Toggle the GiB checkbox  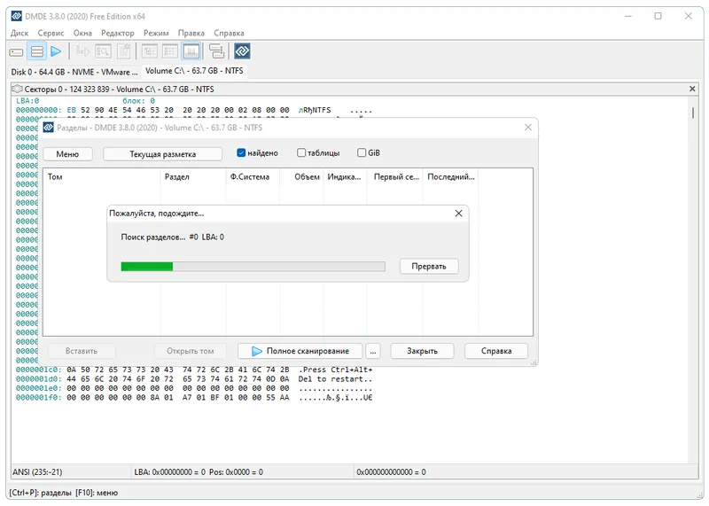[x=362, y=152]
